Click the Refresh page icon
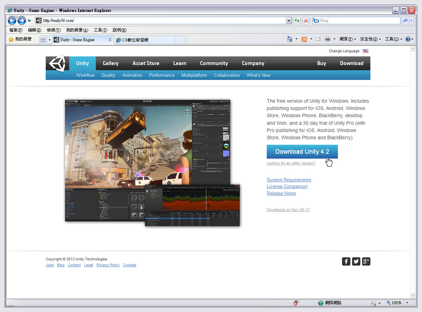The image size is (422, 312). click(x=297, y=21)
